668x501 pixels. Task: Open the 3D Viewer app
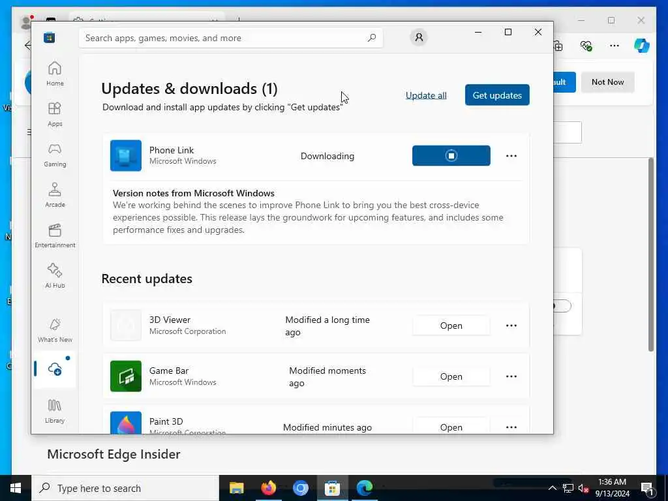click(451, 326)
